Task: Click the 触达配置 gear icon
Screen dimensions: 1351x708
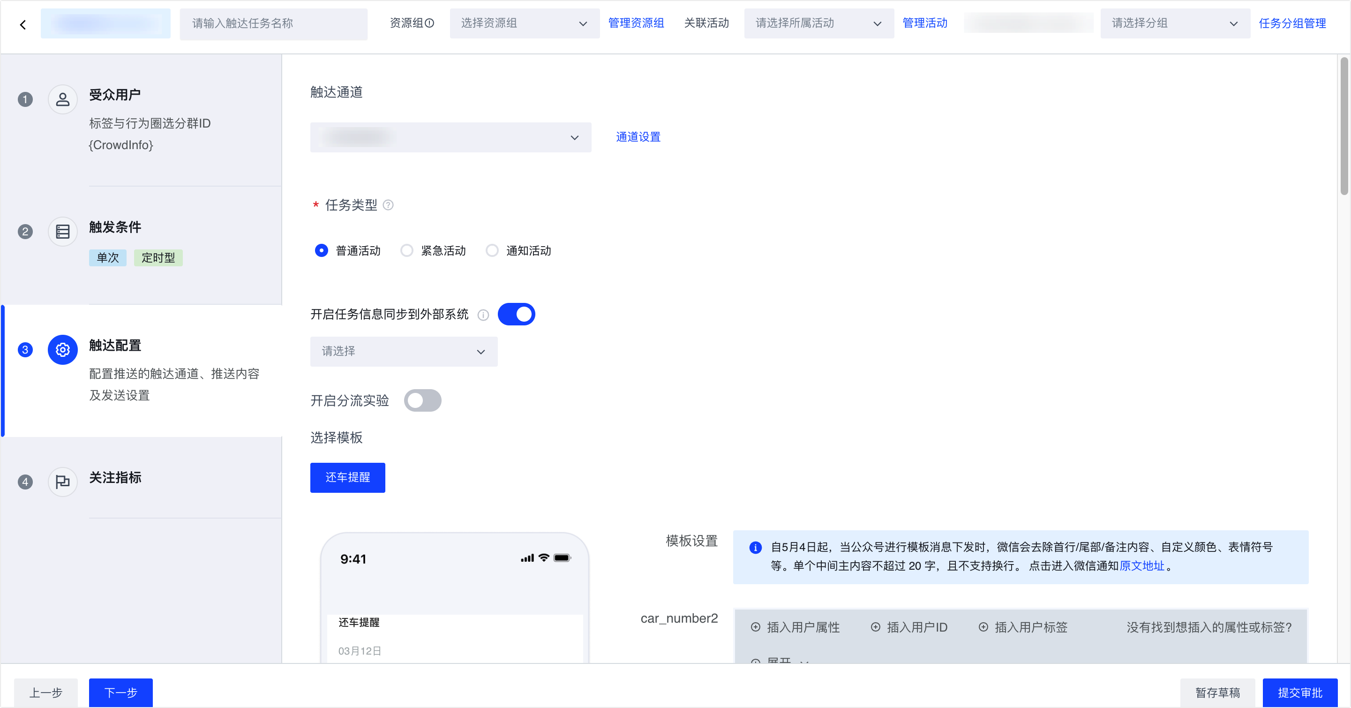Action: [62, 349]
